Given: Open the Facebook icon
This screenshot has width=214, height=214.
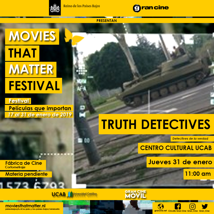Looking at the screenshot, I should (x=178, y=206).
